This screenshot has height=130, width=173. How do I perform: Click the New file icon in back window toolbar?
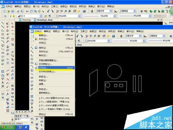point(5,11)
